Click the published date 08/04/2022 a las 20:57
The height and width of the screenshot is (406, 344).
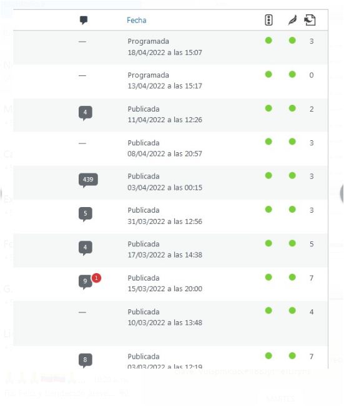click(x=165, y=154)
